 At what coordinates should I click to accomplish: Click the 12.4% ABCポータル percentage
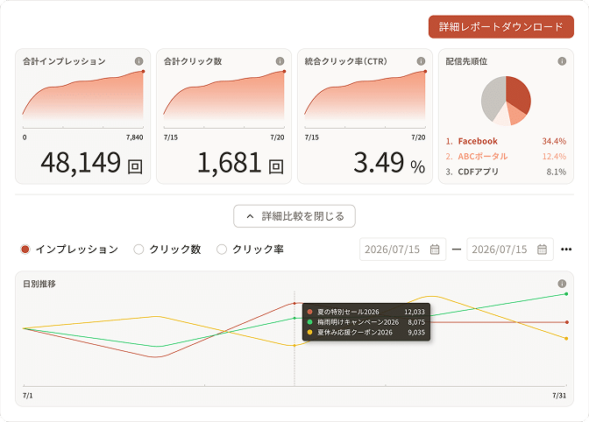pos(554,157)
